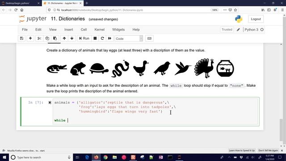Open the Edit menu

pos(38,30)
